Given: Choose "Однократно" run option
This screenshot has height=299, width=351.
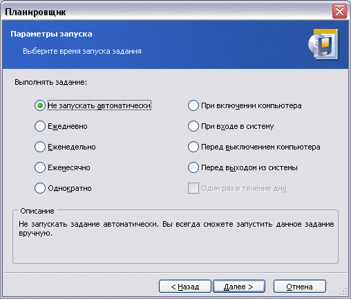Looking at the screenshot, I should coord(40,188).
